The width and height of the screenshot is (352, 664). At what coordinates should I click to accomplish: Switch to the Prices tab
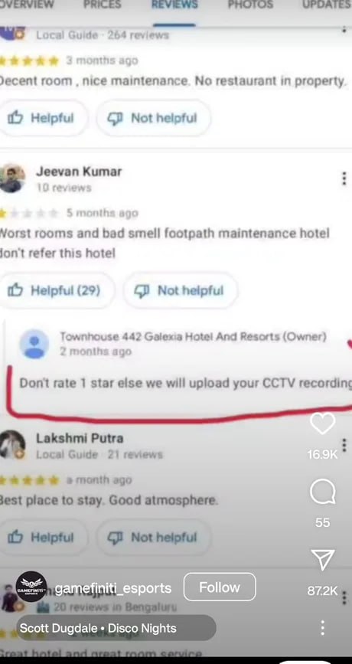[x=103, y=5]
